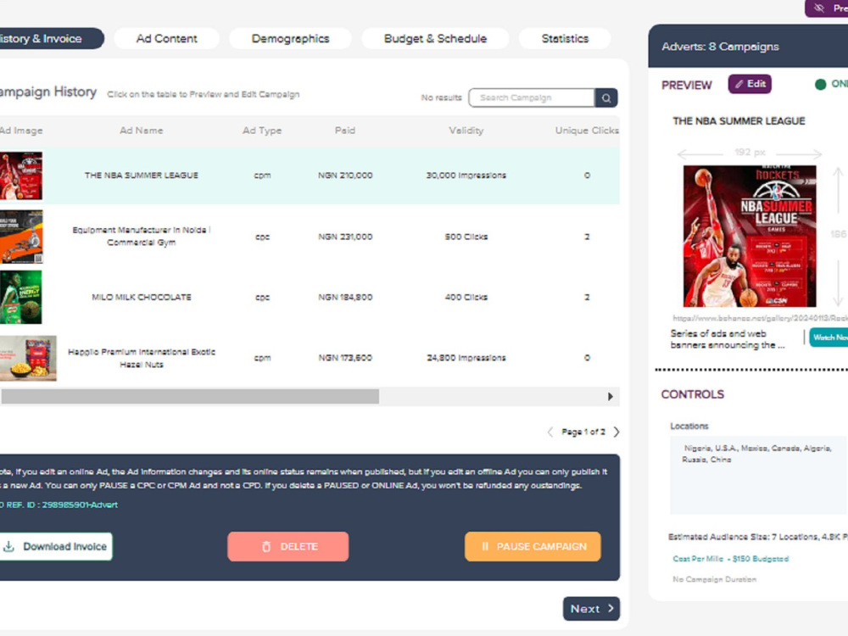The image size is (848, 636).
Task: Click the NGN 210,000 paid cell
Action: coord(345,176)
